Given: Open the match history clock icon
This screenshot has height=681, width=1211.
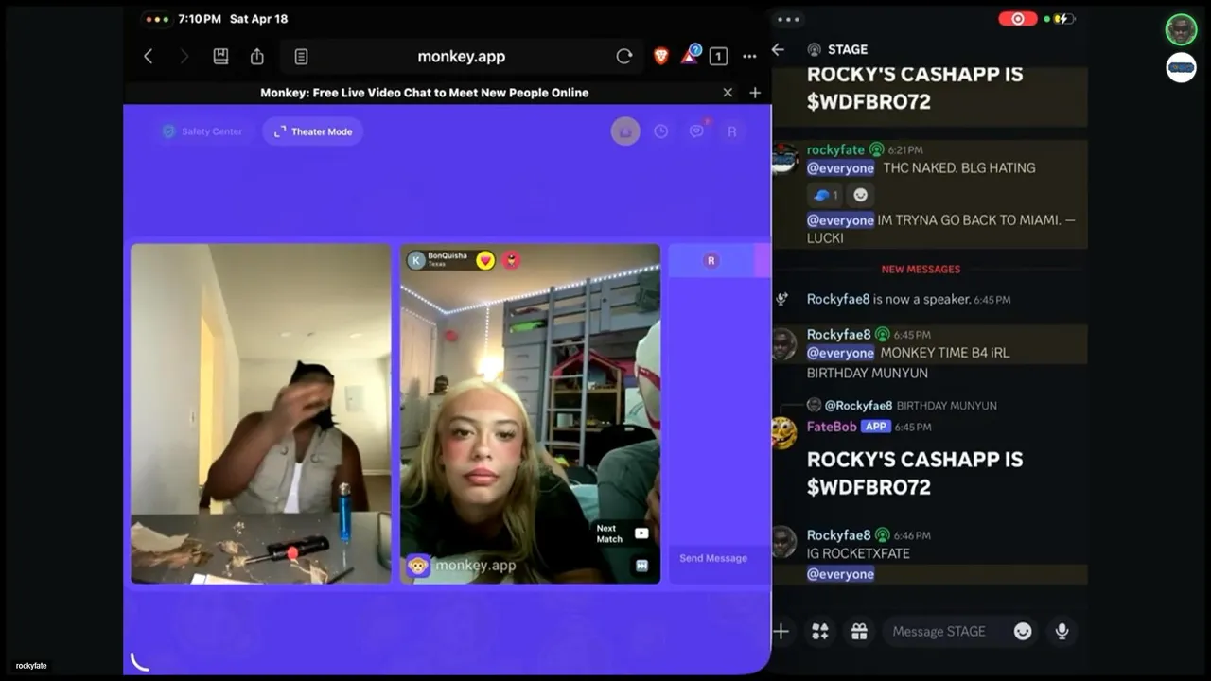Looking at the screenshot, I should click(x=661, y=131).
